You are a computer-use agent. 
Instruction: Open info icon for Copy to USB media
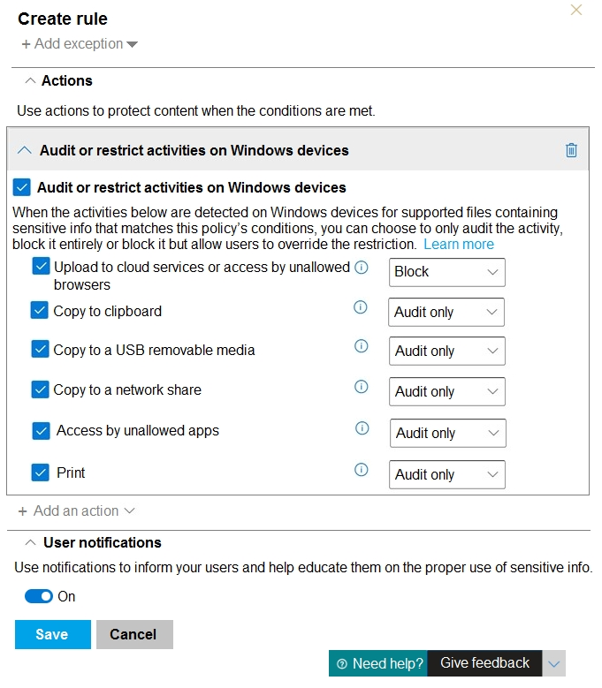[x=361, y=346]
